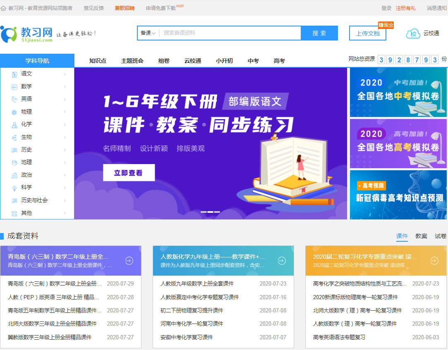This screenshot has width=448, height=350.
Task: Open the 登录 link
Action: click(386, 8)
